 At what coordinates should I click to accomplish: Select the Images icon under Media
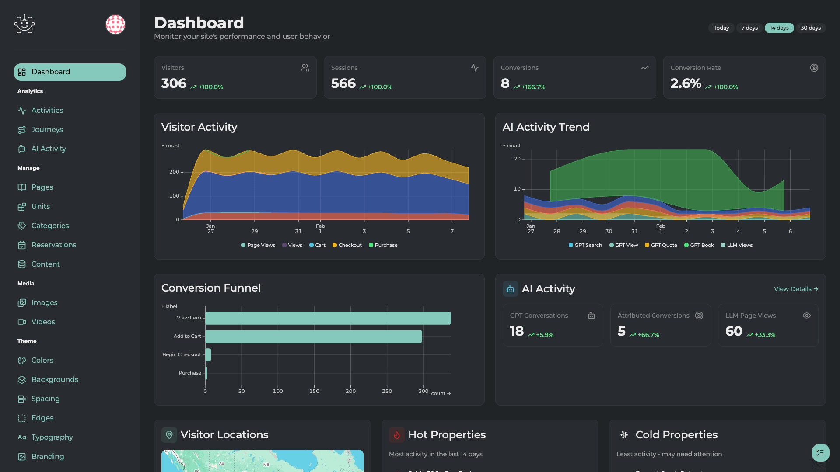22,302
